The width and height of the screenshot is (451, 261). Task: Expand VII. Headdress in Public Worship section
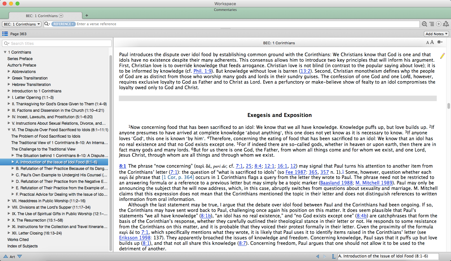[x=9, y=201]
